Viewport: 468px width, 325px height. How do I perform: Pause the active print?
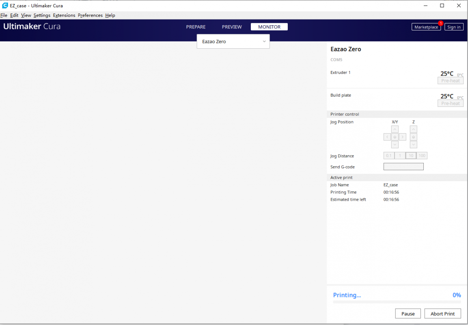click(408, 314)
